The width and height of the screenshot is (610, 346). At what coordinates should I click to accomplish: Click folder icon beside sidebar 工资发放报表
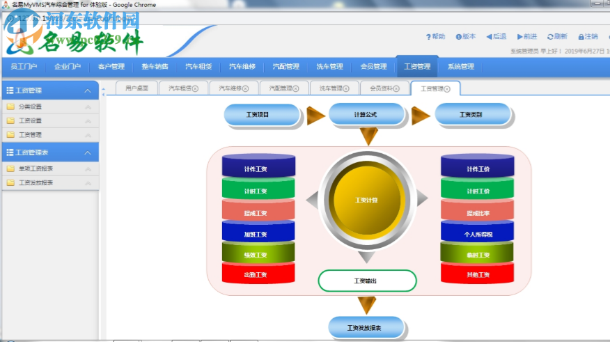point(11,182)
